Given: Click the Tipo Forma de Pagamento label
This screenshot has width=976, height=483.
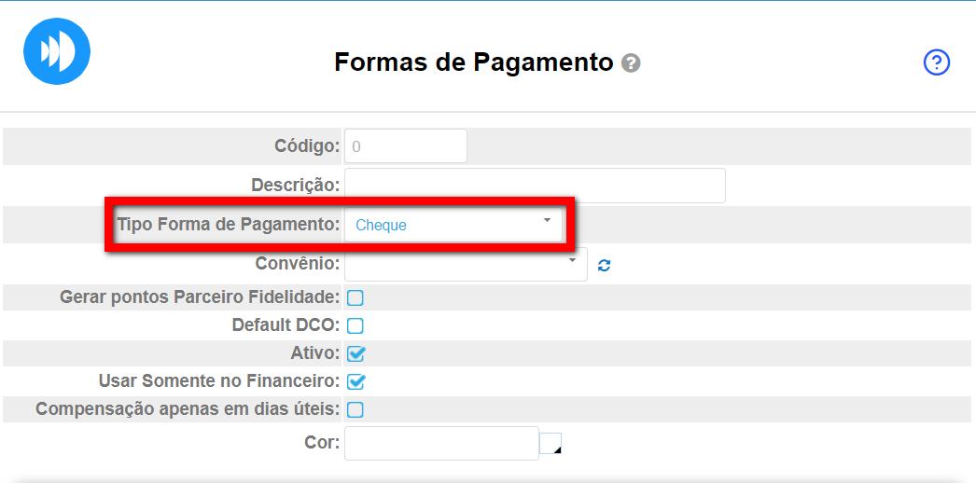Looking at the screenshot, I should [x=228, y=224].
